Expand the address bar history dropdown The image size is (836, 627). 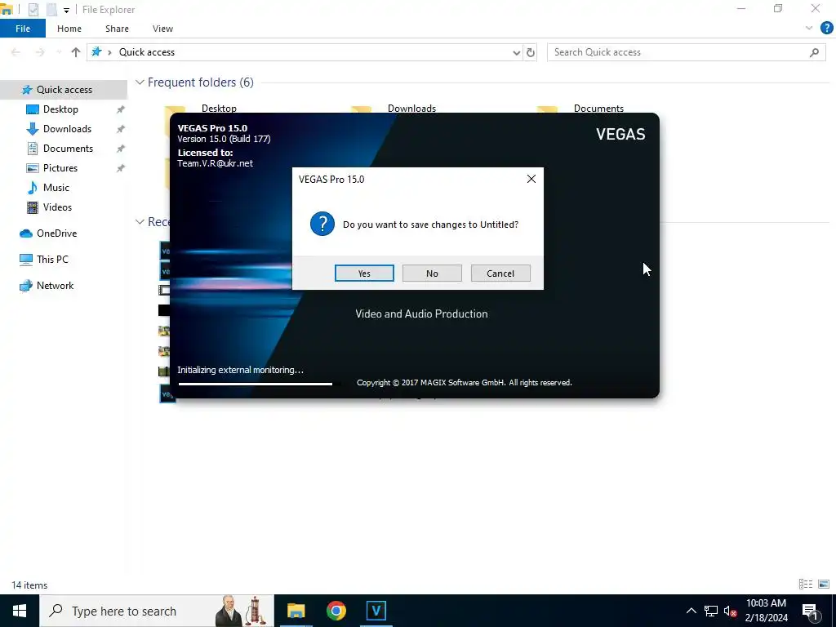[516, 52]
